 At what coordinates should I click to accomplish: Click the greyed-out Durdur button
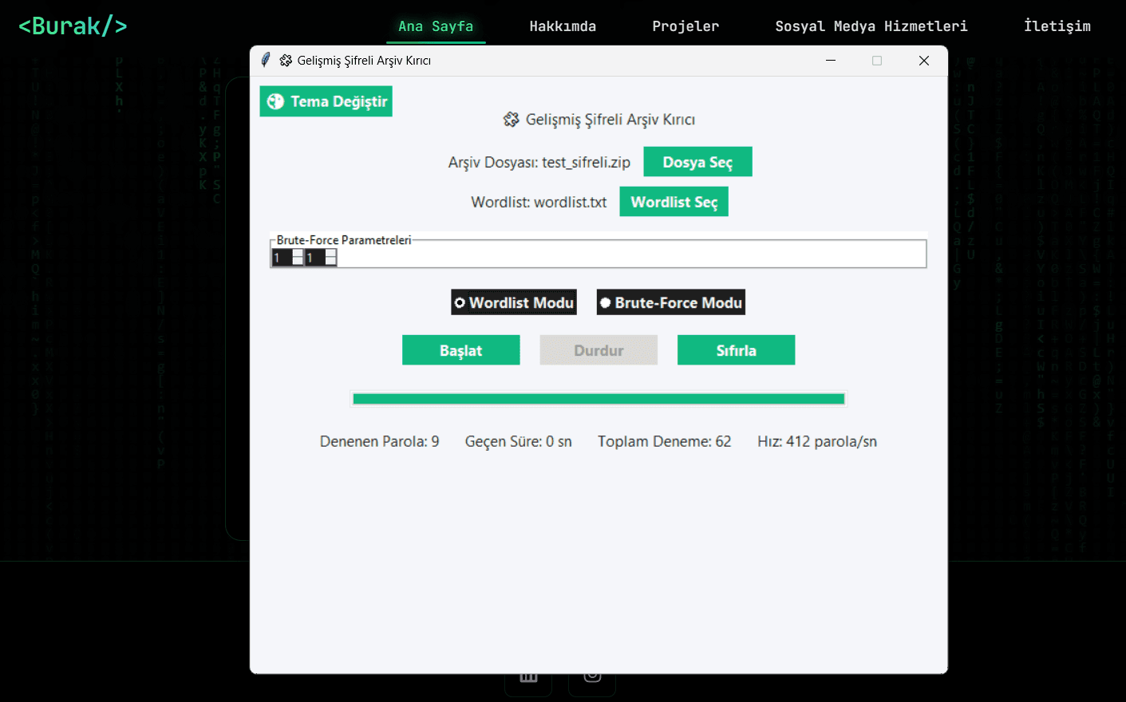pos(599,350)
